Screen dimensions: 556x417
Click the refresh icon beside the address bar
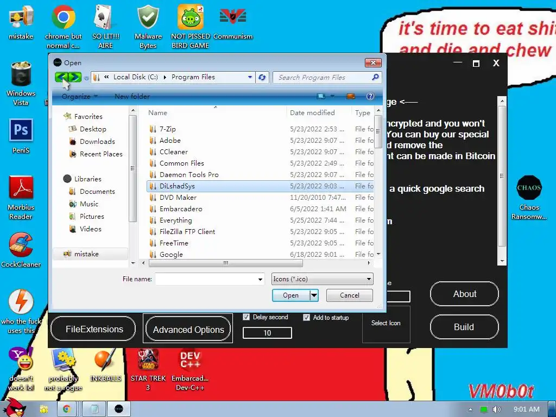pyautogui.click(x=262, y=77)
